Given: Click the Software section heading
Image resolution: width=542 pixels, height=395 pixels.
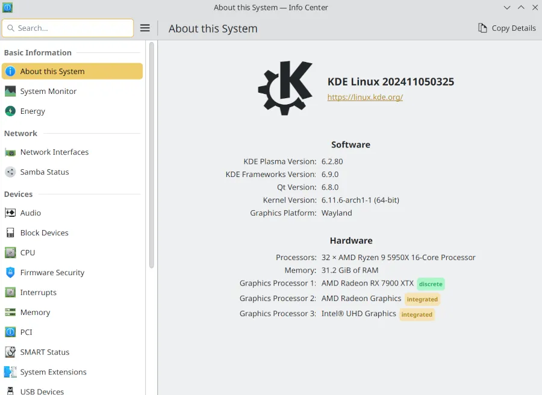Looking at the screenshot, I should tap(350, 145).
